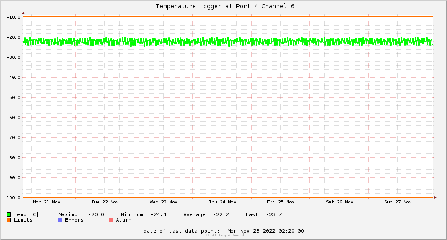Viewport: 447px width, 240px height.
Task: Click the 'Maximum' statistic label
Action: point(69,214)
